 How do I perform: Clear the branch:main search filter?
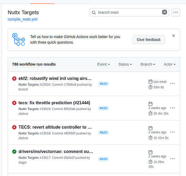click(164, 12)
